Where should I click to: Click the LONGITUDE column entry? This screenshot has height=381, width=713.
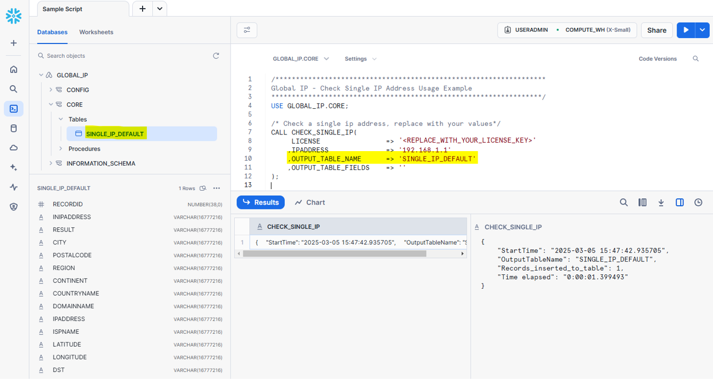point(130,357)
